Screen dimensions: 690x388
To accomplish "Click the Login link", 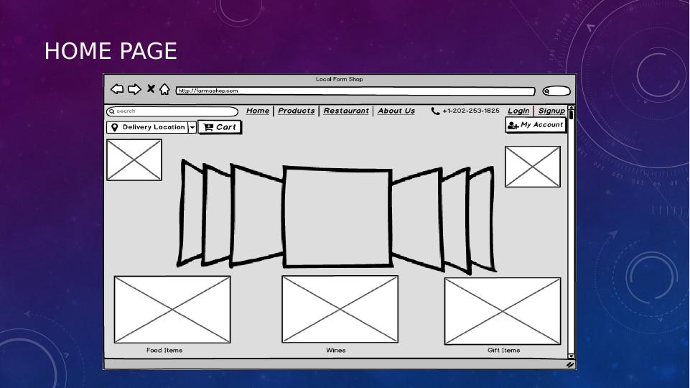I will (x=518, y=111).
